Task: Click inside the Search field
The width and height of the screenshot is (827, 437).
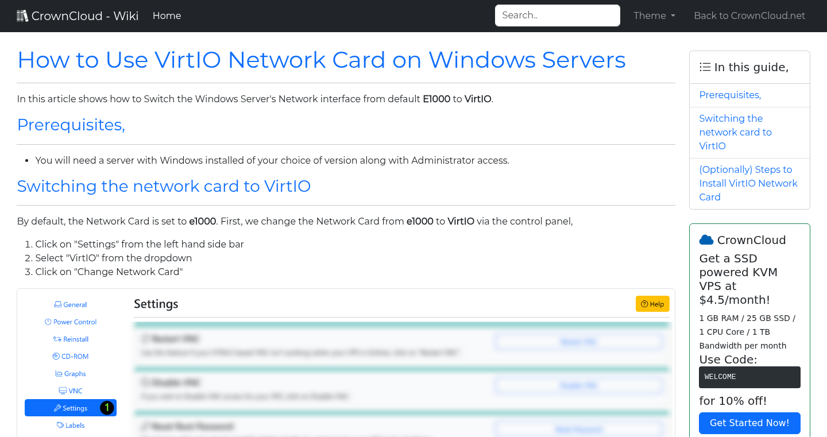Action: pos(557,16)
